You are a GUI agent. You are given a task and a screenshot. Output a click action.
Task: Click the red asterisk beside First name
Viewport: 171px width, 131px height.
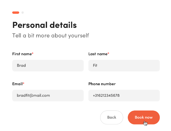pyautogui.click(x=32, y=53)
